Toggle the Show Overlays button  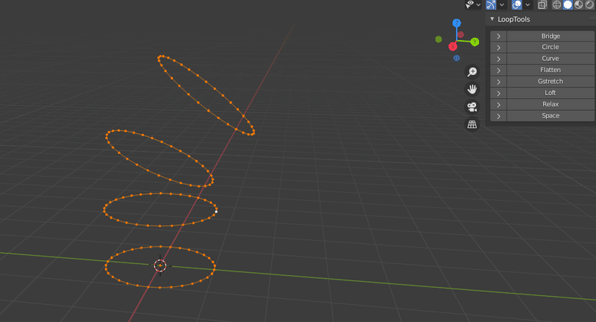tap(516, 4)
